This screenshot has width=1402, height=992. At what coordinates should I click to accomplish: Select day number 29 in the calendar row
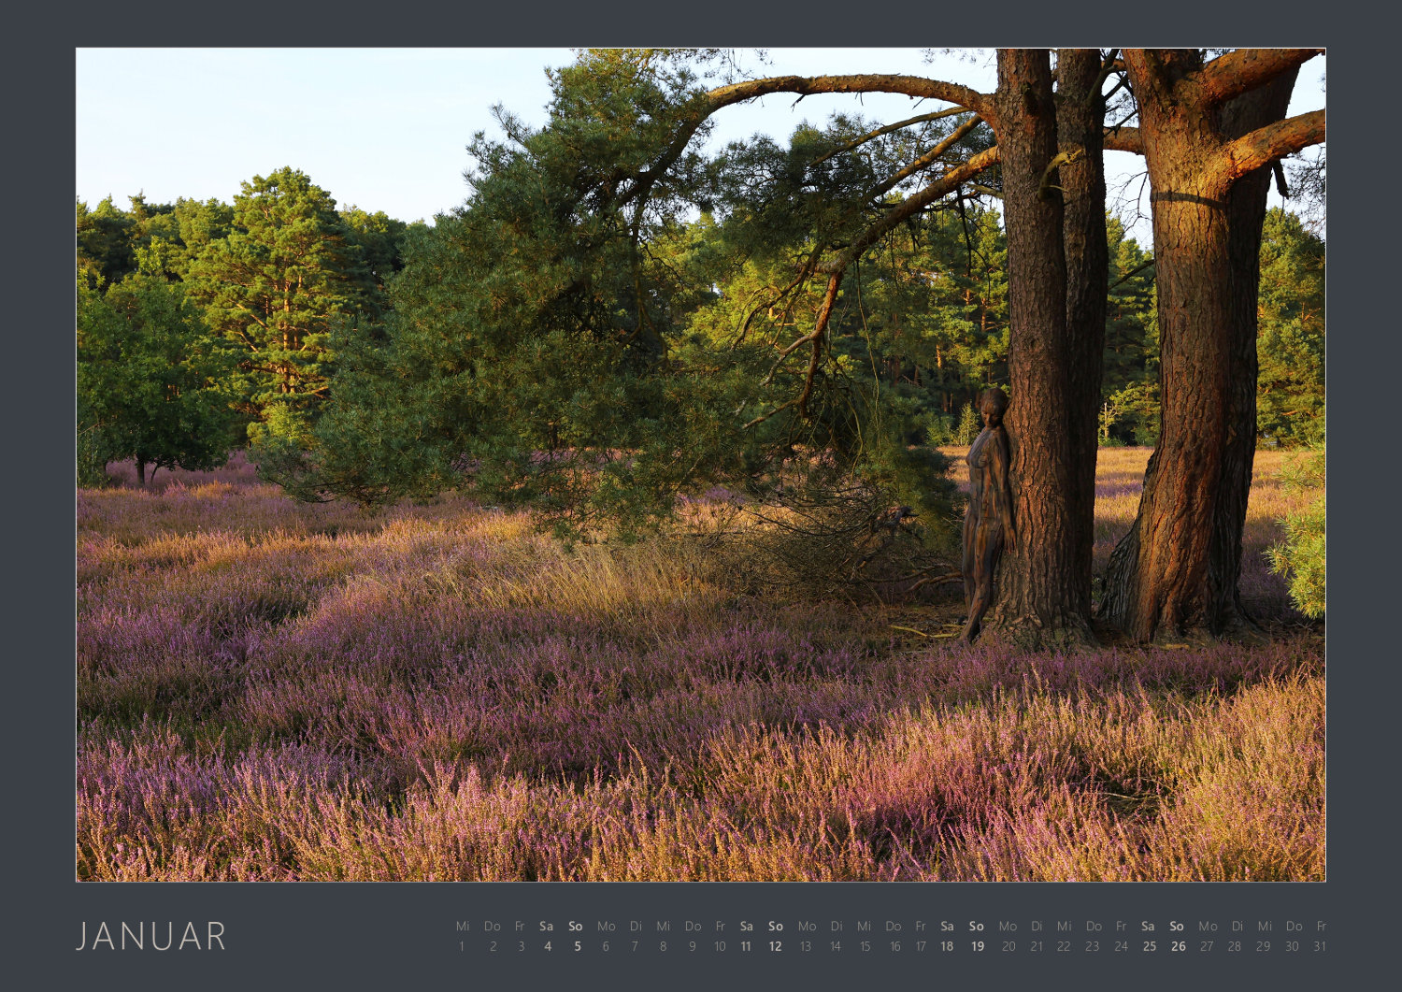(1264, 946)
